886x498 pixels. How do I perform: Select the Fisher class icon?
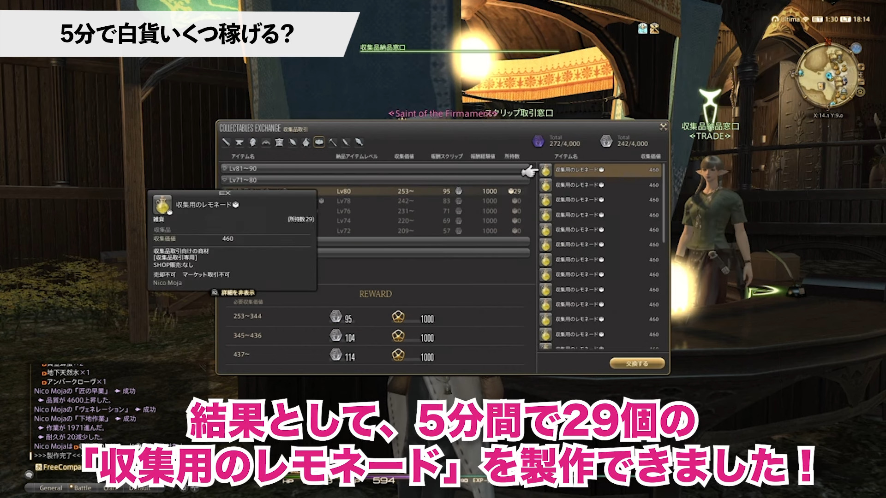[359, 142]
